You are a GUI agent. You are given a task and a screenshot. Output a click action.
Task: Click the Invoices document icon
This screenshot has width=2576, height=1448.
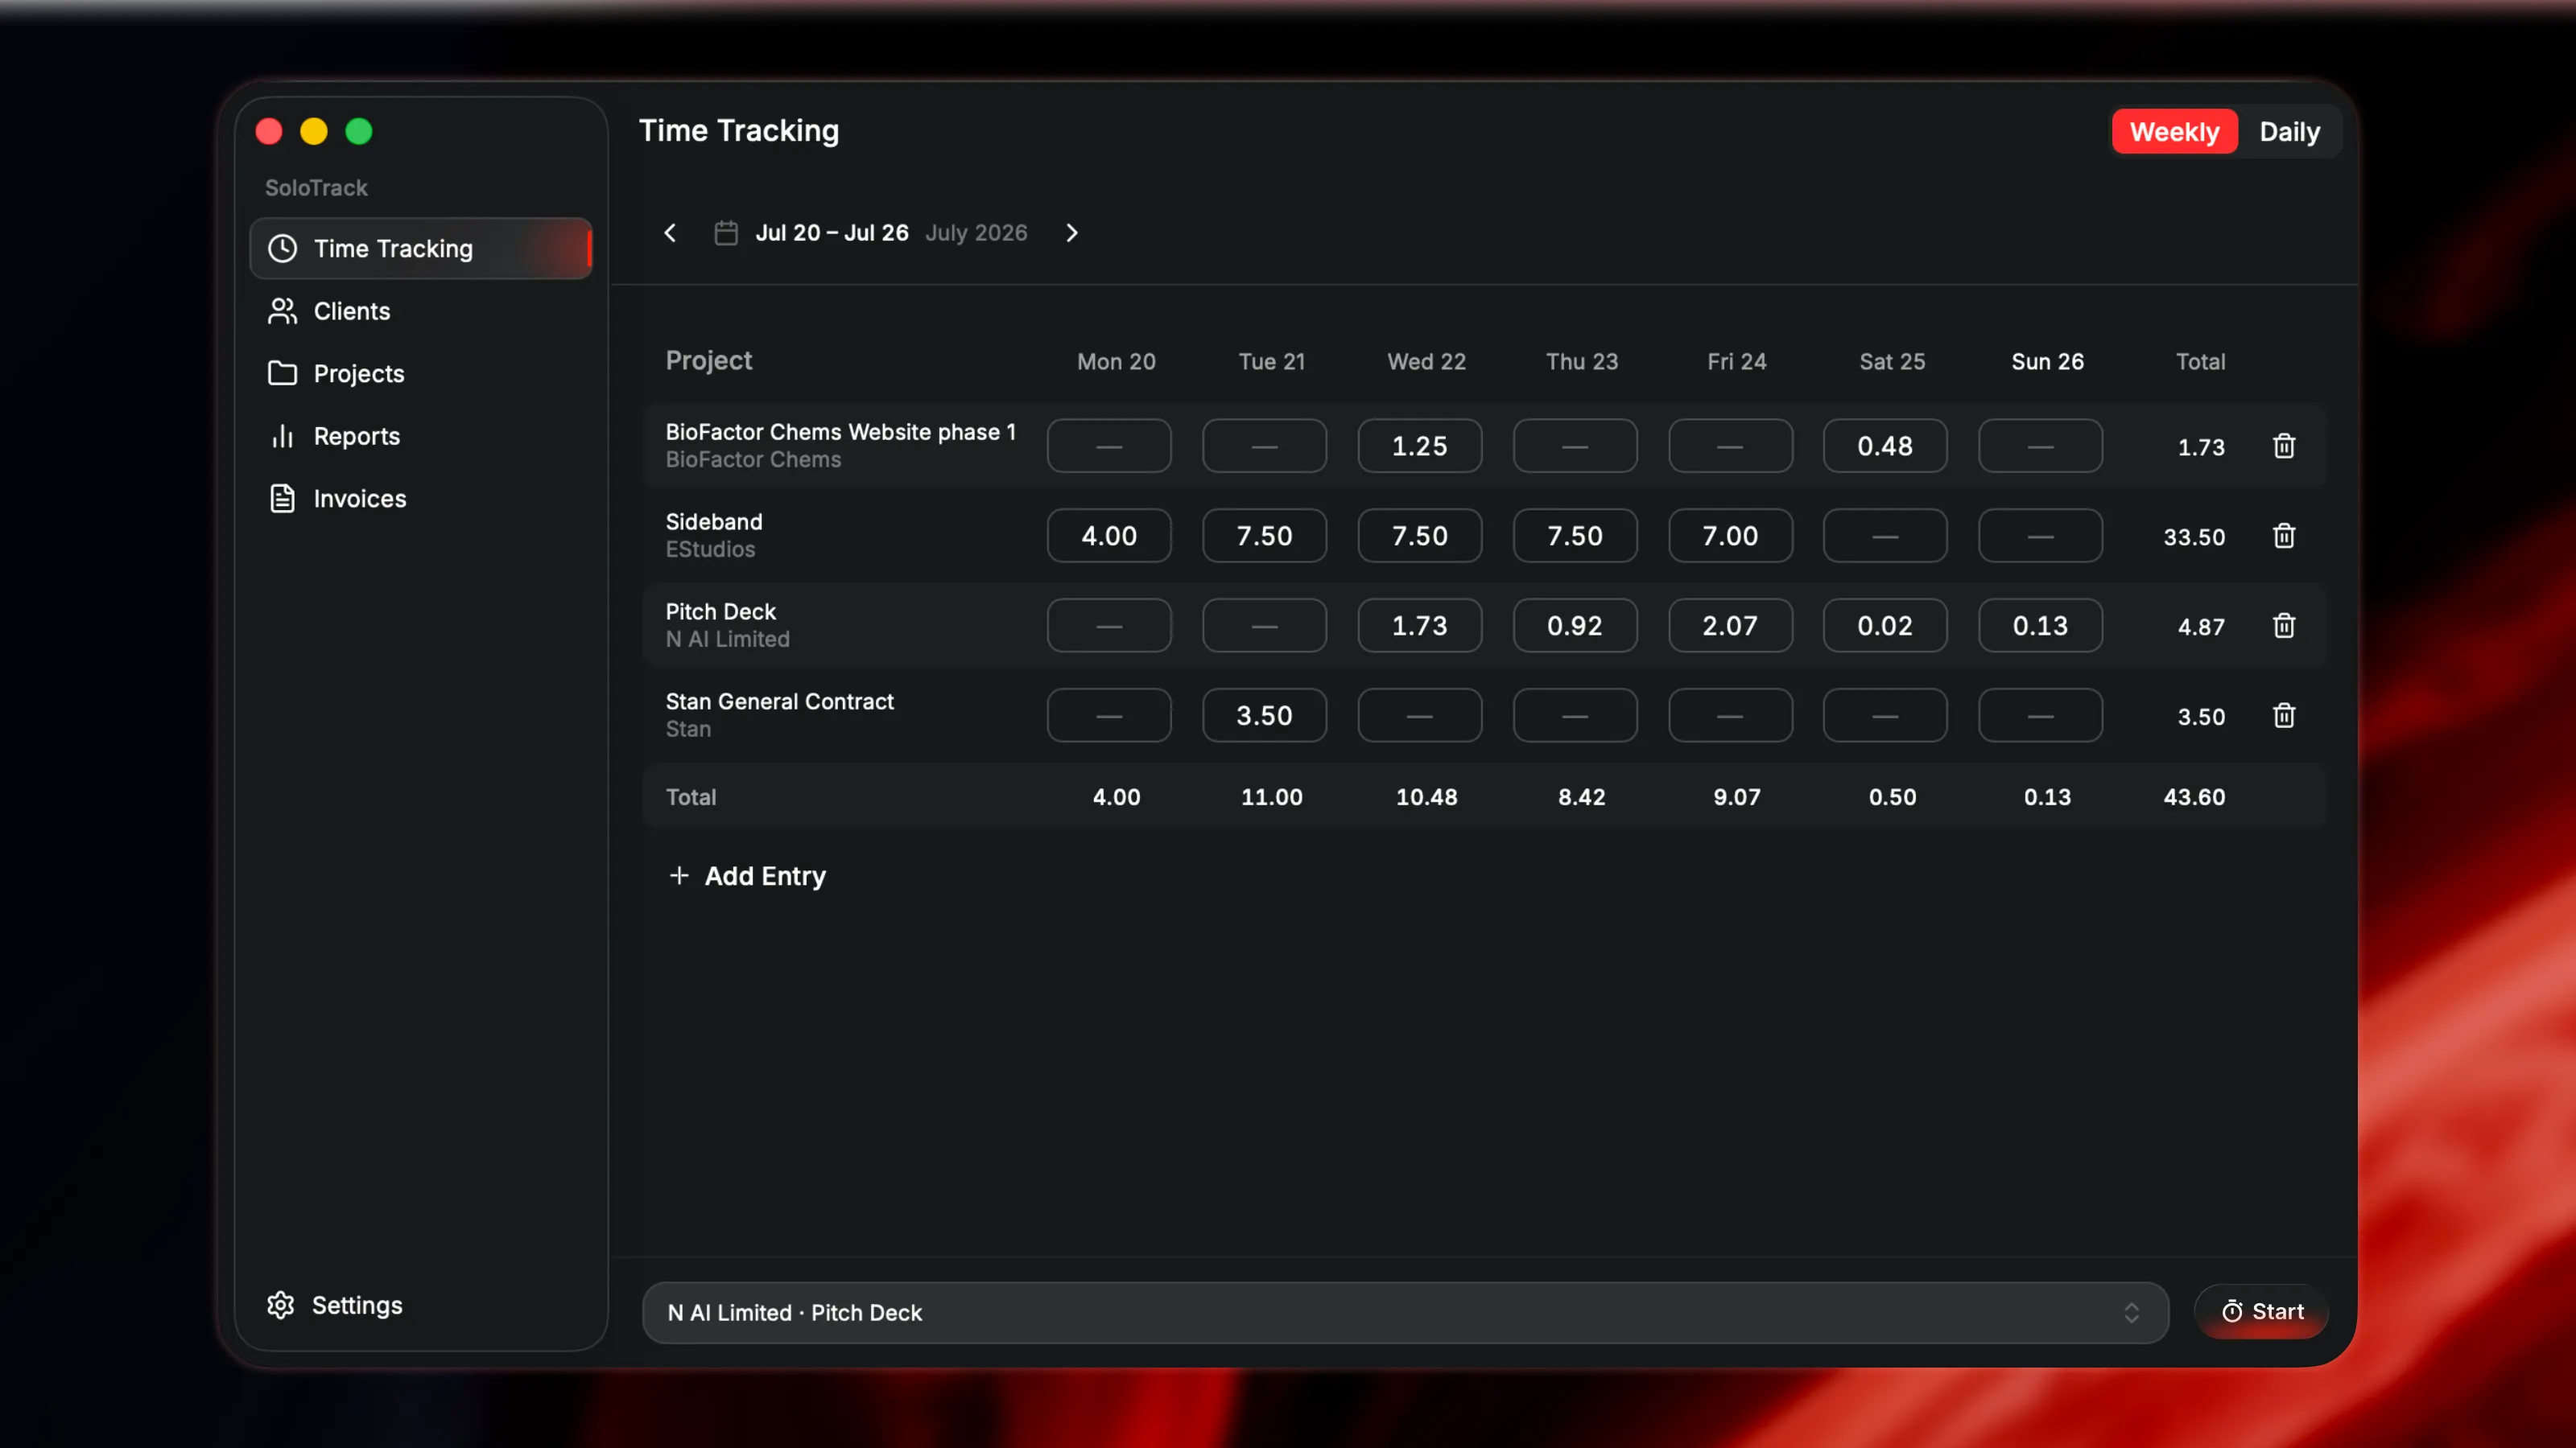pyautogui.click(x=282, y=499)
